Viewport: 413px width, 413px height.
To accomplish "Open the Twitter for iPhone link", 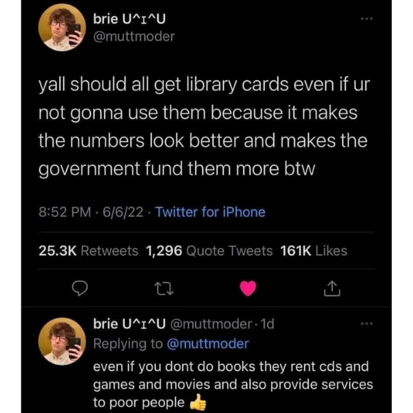I will tap(210, 212).
